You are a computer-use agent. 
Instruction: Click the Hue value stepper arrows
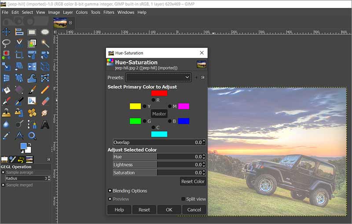pos(204,157)
